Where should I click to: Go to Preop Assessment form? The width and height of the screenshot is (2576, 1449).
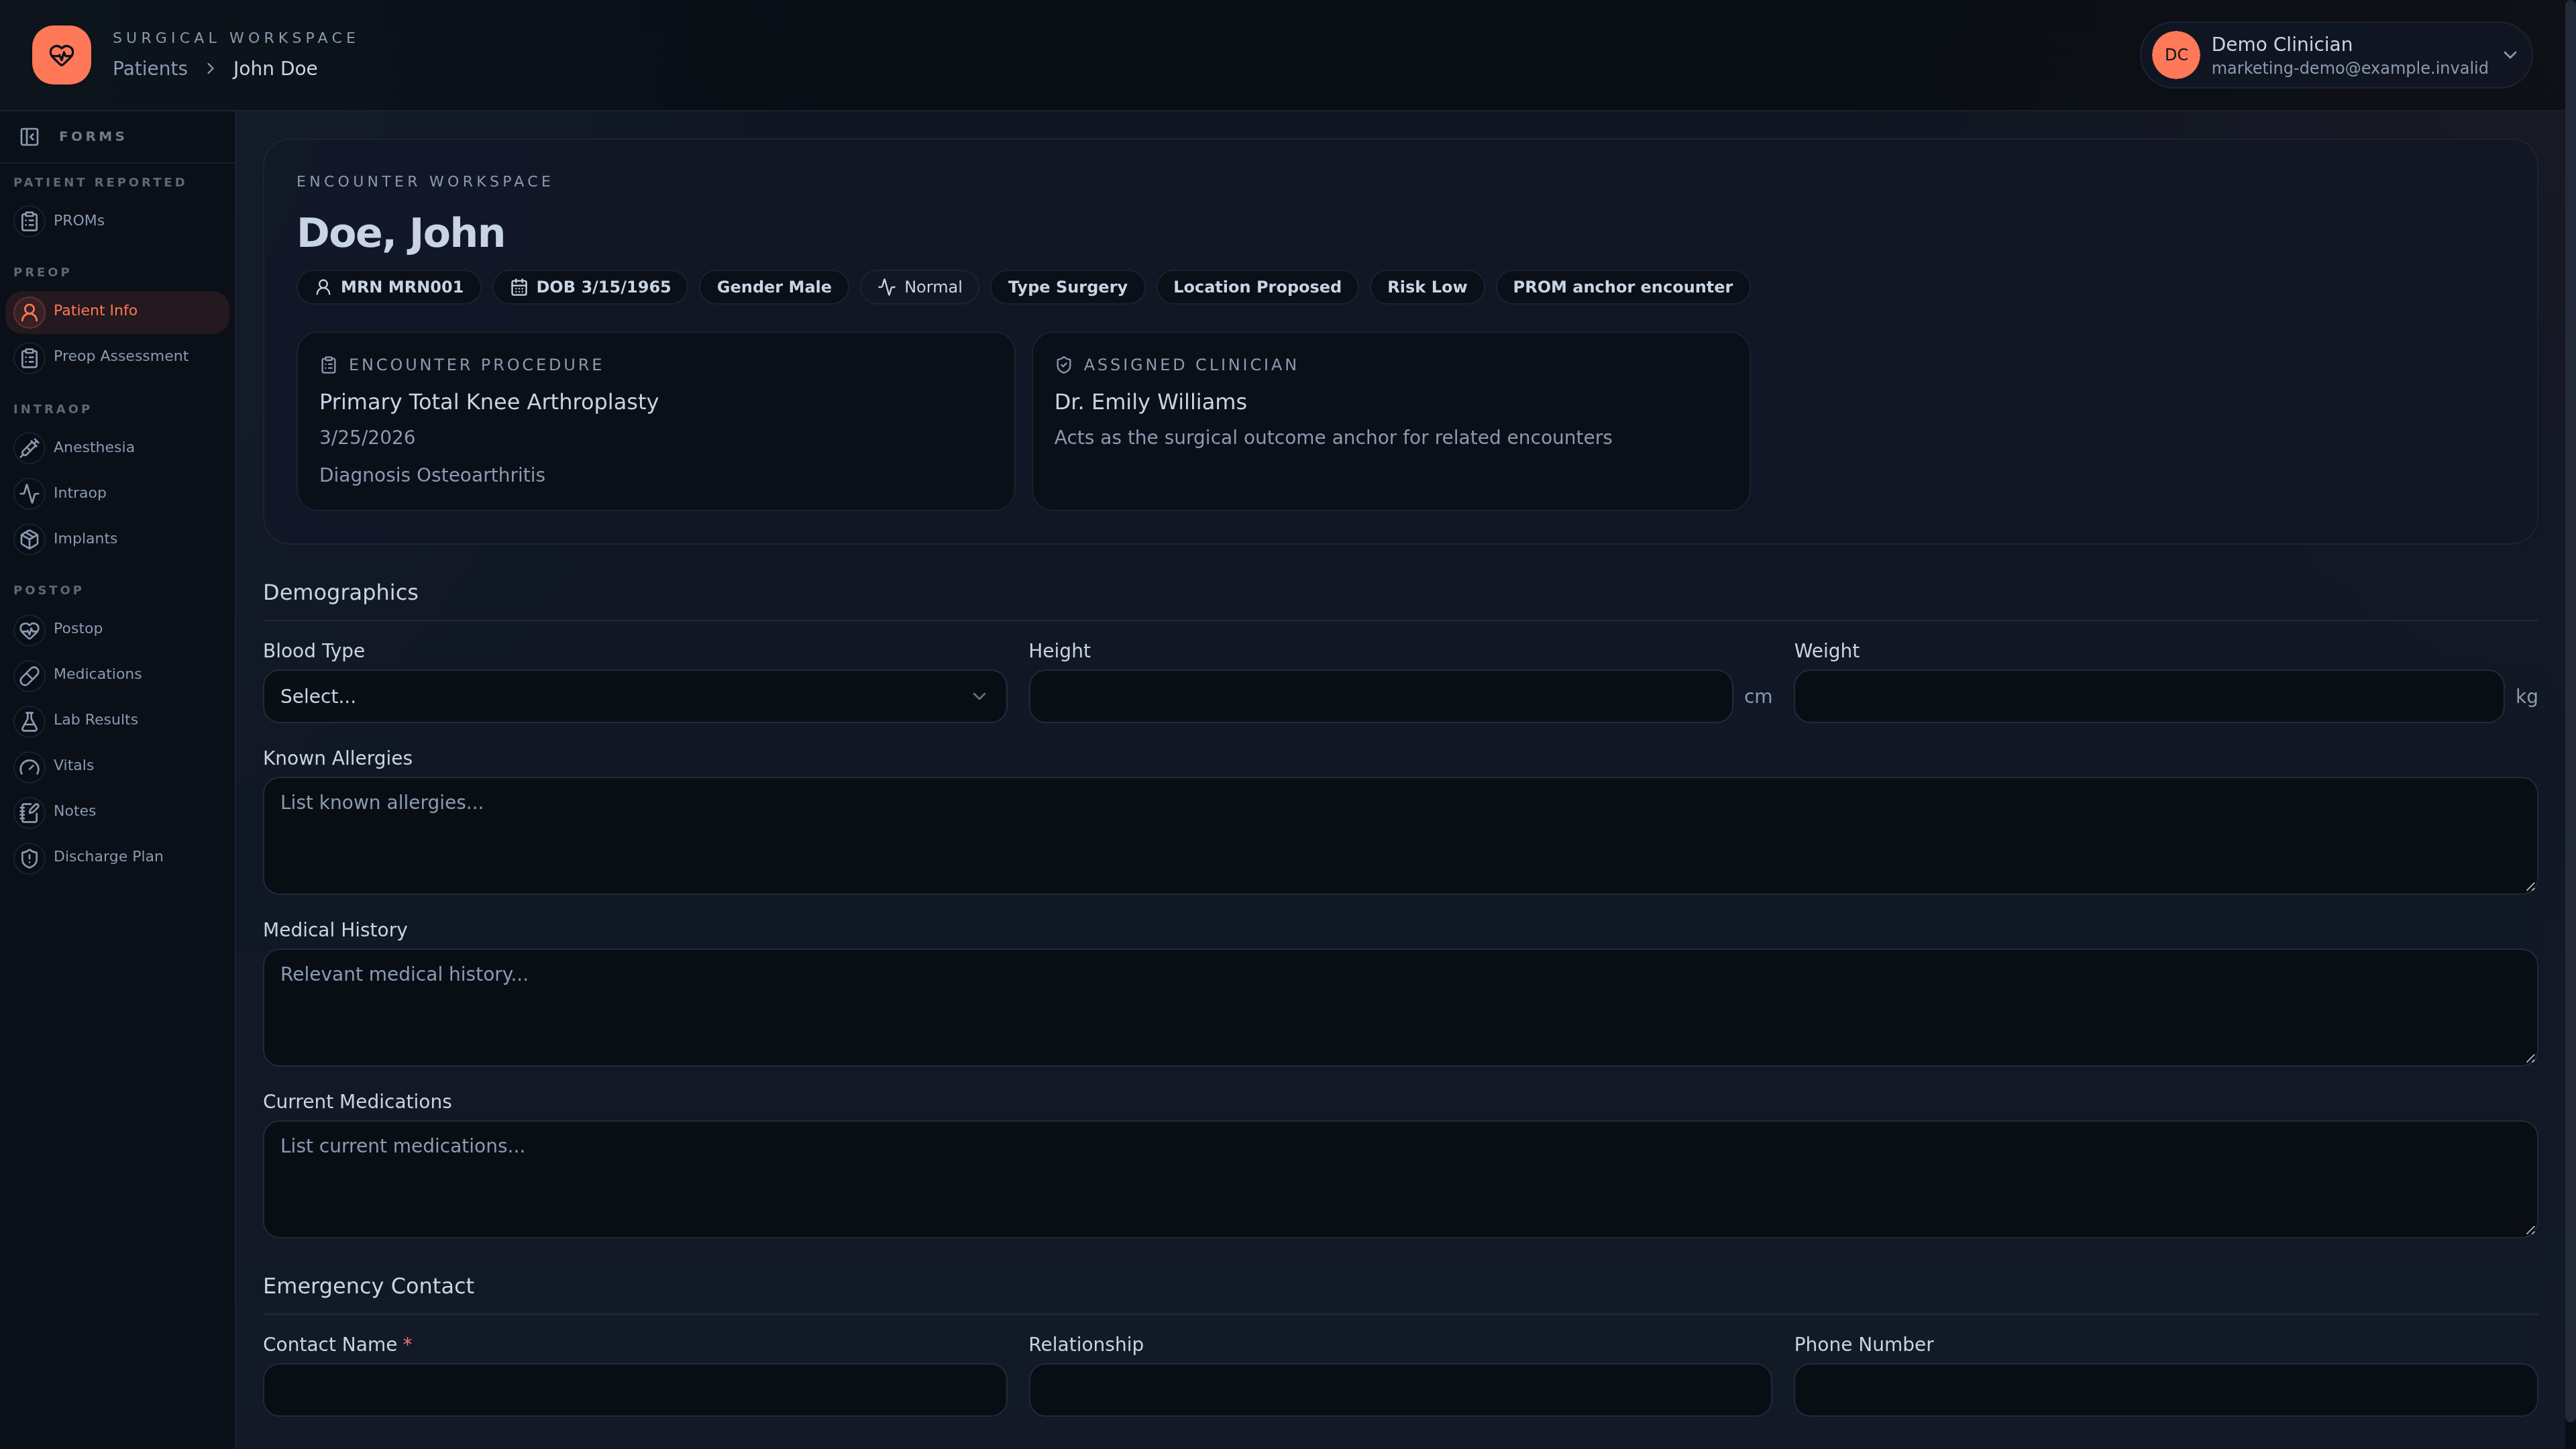coord(117,357)
